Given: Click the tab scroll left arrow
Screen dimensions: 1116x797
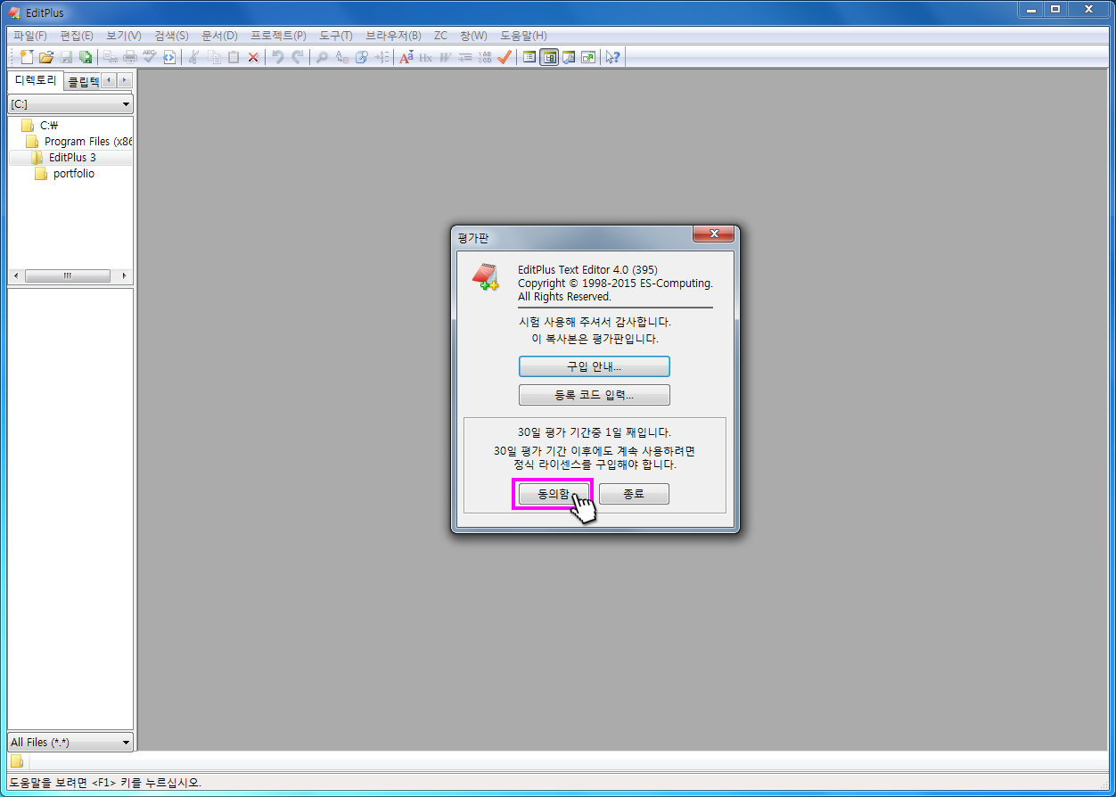Looking at the screenshot, I should (109, 80).
